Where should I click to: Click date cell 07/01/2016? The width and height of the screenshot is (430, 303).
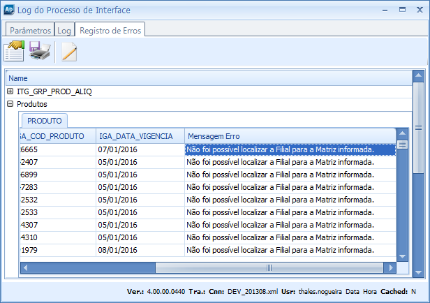[140, 149]
